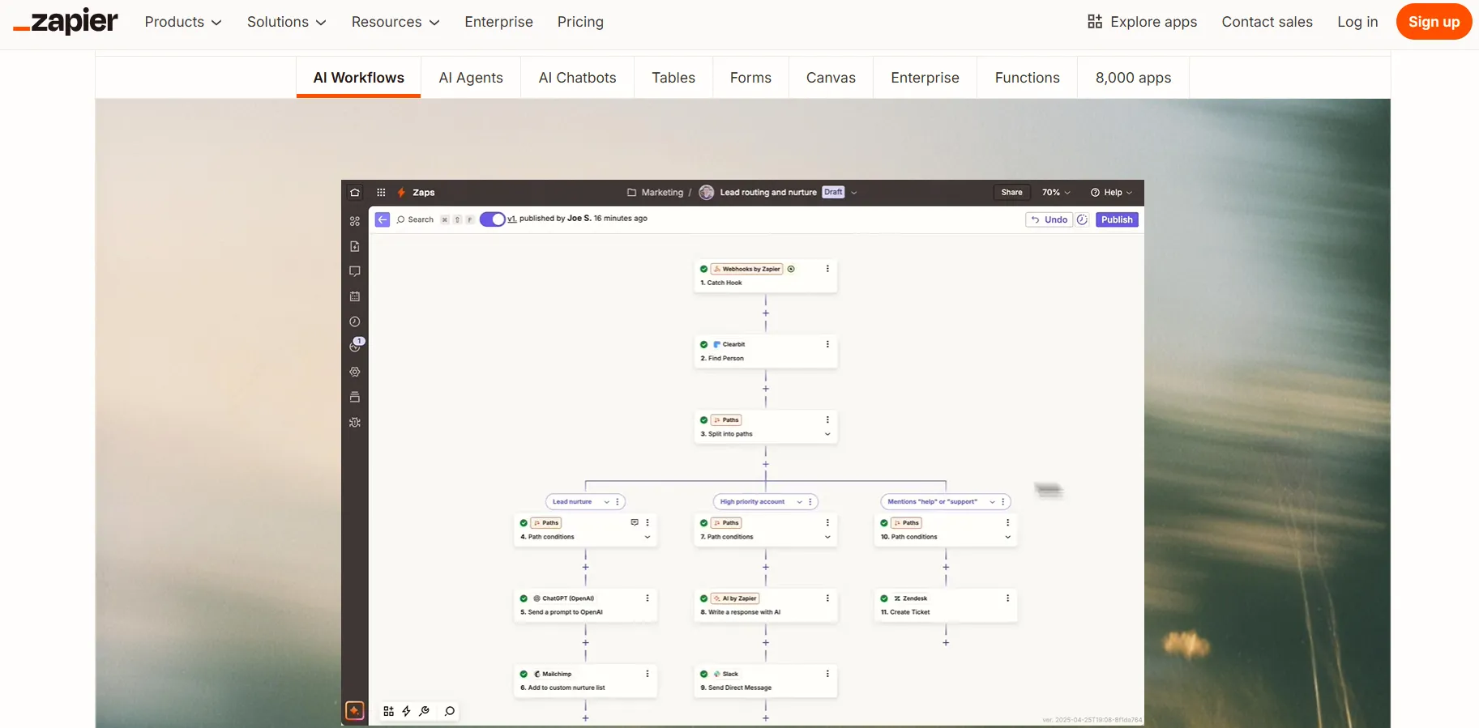
Task: Click the home icon in Zap editor
Action: [355, 193]
